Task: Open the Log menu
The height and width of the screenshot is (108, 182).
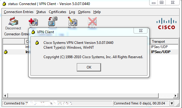Action: (72, 12)
